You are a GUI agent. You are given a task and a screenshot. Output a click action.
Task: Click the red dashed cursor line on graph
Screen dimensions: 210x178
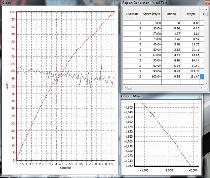pos(56,112)
